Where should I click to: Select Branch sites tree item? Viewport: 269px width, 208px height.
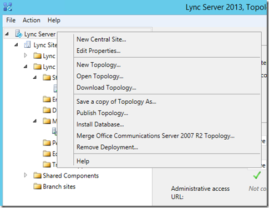[x=59, y=186]
